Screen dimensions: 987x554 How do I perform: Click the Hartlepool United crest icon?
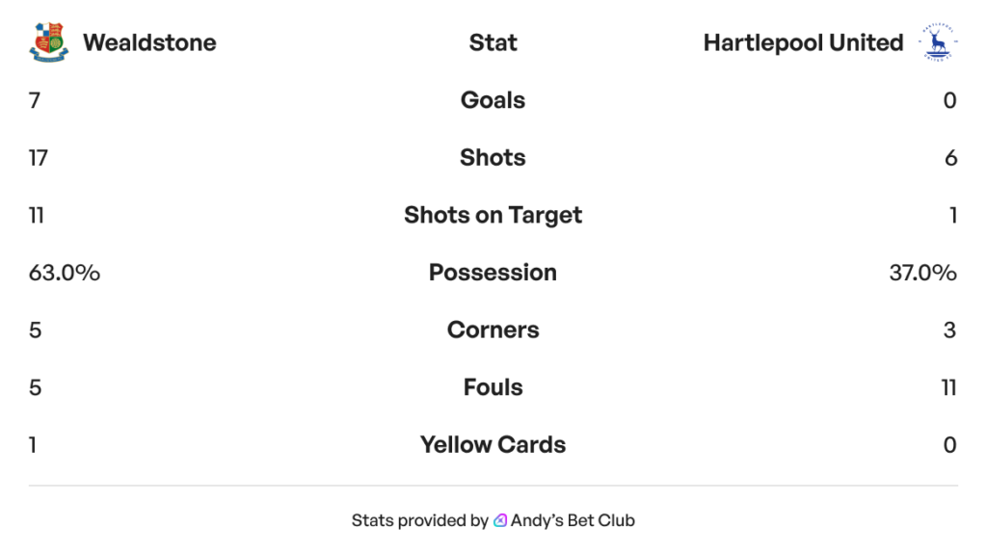(x=938, y=42)
